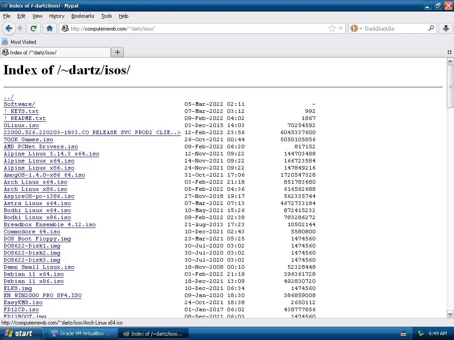Click the site identity icon in the address bar
This screenshot has height=340, width=454.
click(x=65, y=28)
